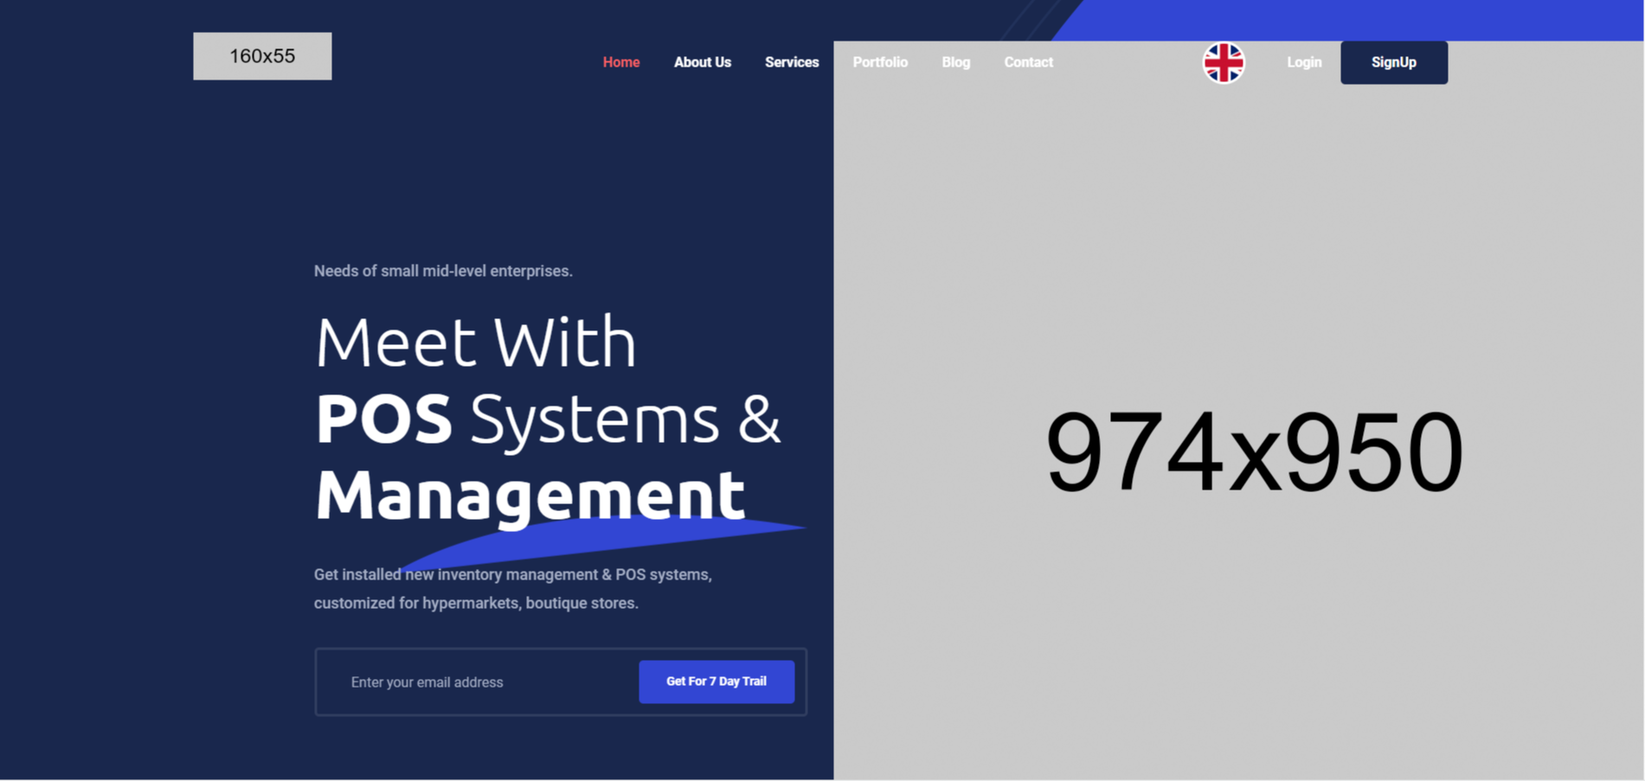This screenshot has width=1645, height=781.
Task: Click the blue diagonal banner at top
Action: tap(1350, 19)
